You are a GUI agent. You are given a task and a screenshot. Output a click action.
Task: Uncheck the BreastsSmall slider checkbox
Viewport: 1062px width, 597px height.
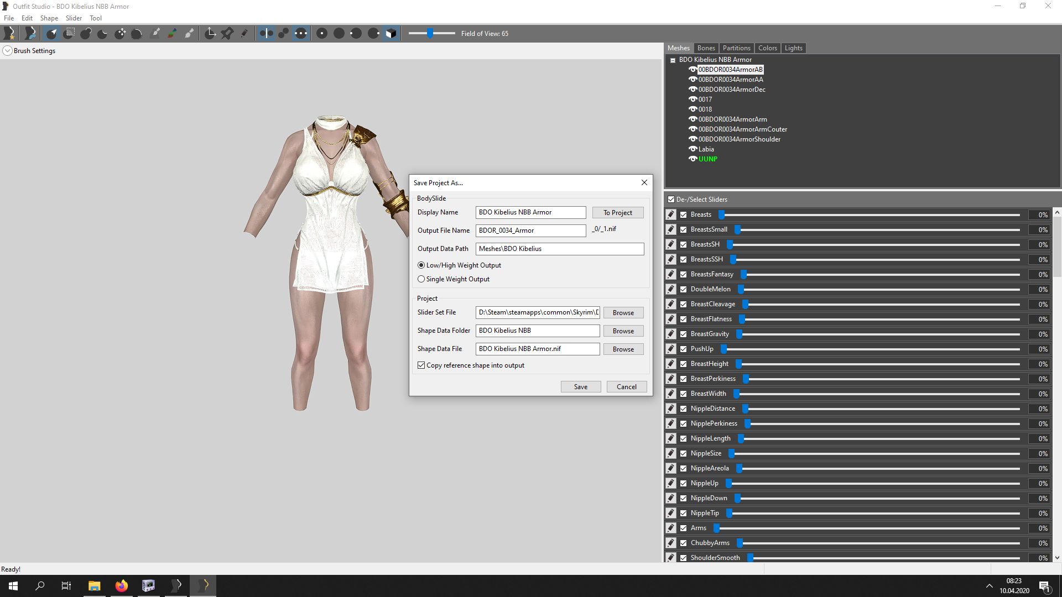684,229
